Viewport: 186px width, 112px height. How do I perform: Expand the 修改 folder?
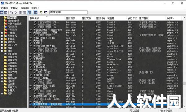tap(2, 93)
